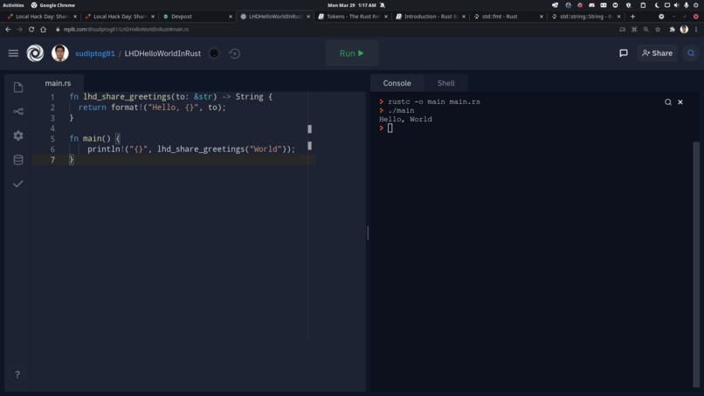The width and height of the screenshot is (704, 396).
Task: Click the Rust language badge icon
Action: pos(214,53)
